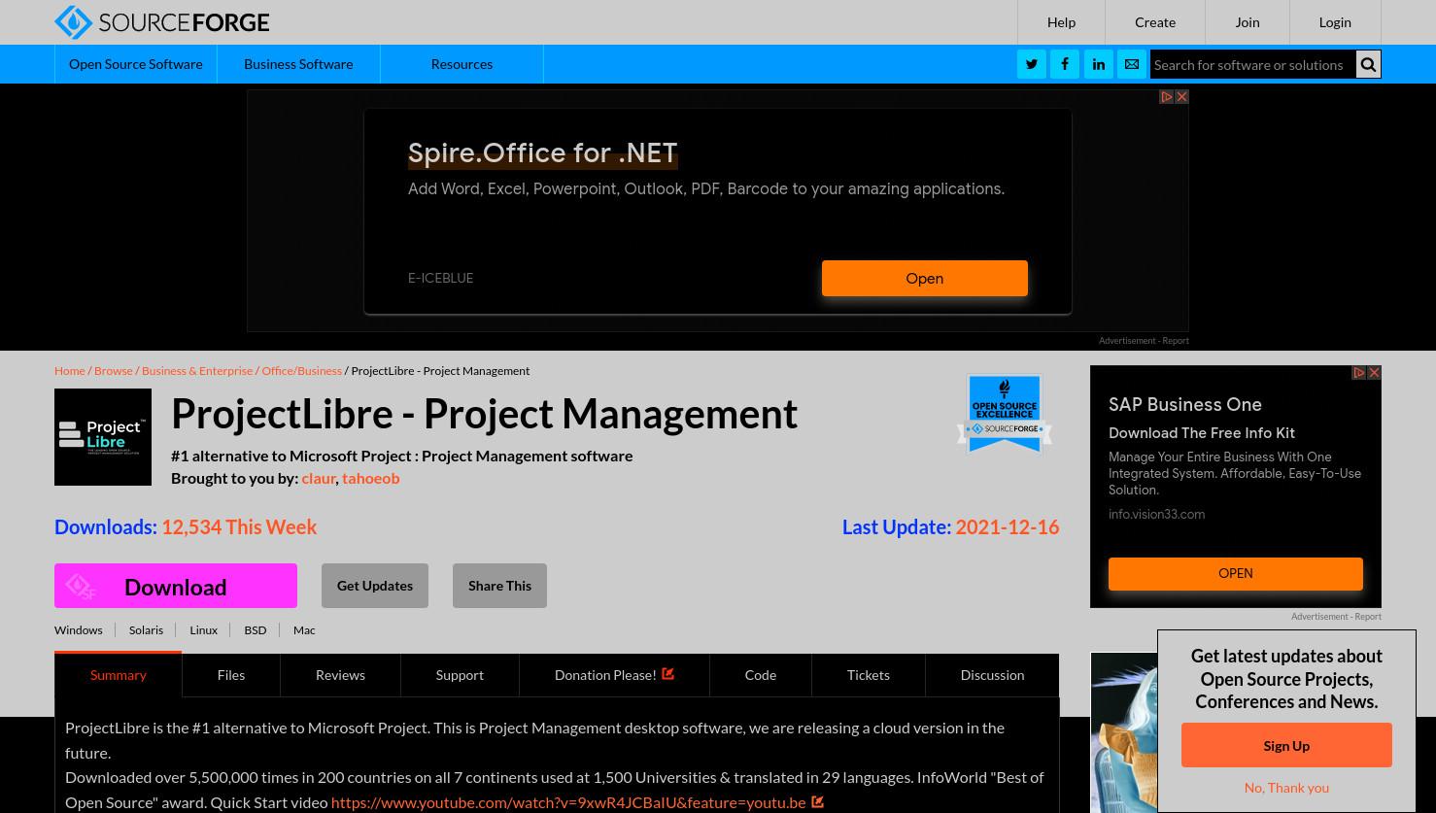1436x813 pixels.
Task: Click AdChoices icon on SAP ad
Action: [1359, 373]
